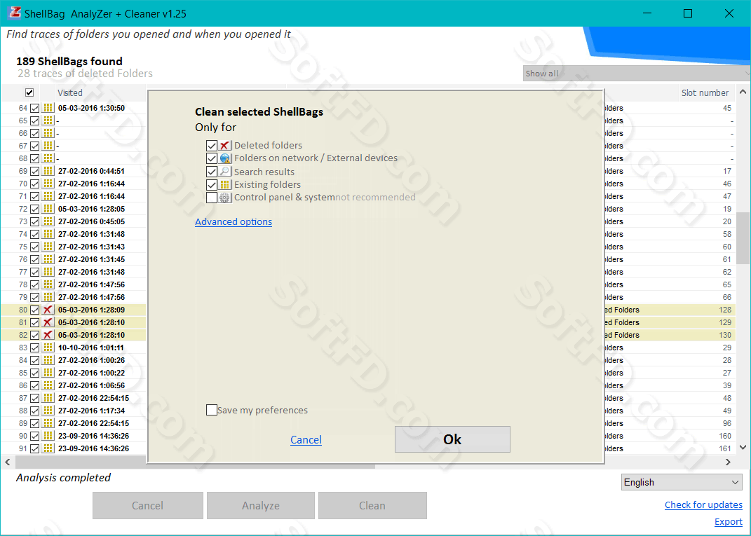Image resolution: width=751 pixels, height=536 pixels.
Task: Click the visited time 05-03-2016 1:30:50
Action: coord(91,108)
